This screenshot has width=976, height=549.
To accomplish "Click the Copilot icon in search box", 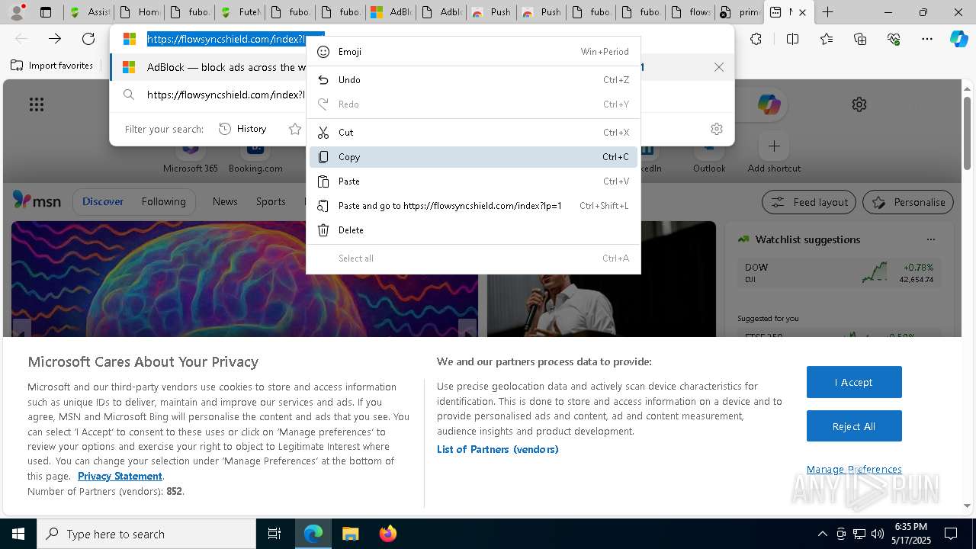I will click(769, 104).
